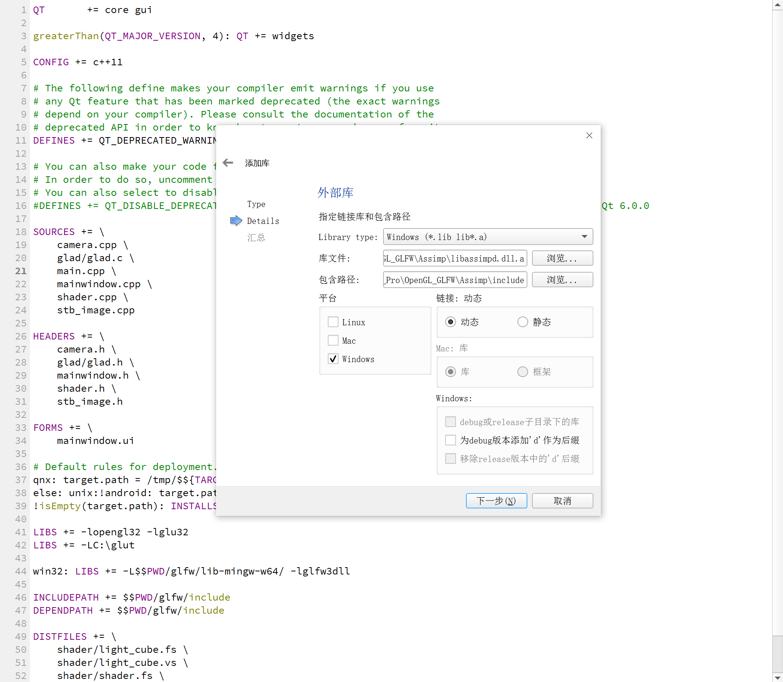This screenshot has height=682, width=783.
Task: Click 'shader/light_cube.vs' in DISTFILES
Action: 117,662
